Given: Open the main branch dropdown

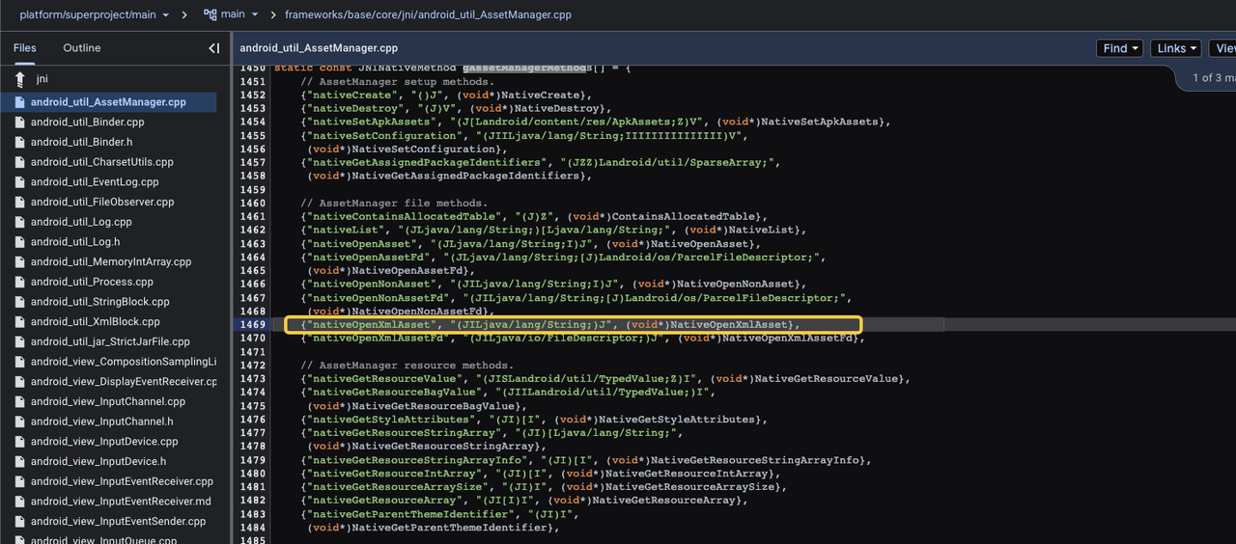Looking at the screenshot, I should coord(239,14).
